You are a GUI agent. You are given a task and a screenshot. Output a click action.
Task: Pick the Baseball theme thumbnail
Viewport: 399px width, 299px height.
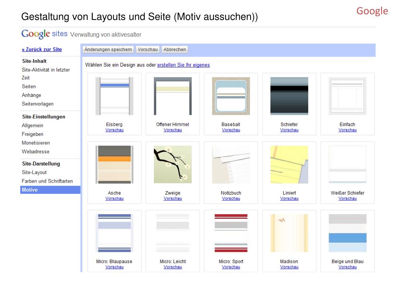point(231,96)
